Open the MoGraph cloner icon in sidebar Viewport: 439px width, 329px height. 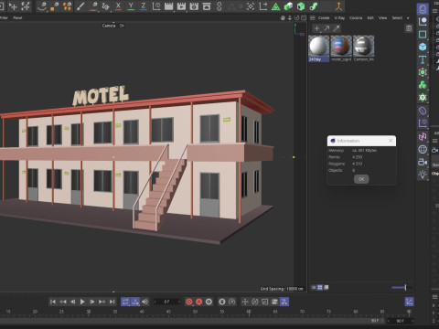coord(423,85)
